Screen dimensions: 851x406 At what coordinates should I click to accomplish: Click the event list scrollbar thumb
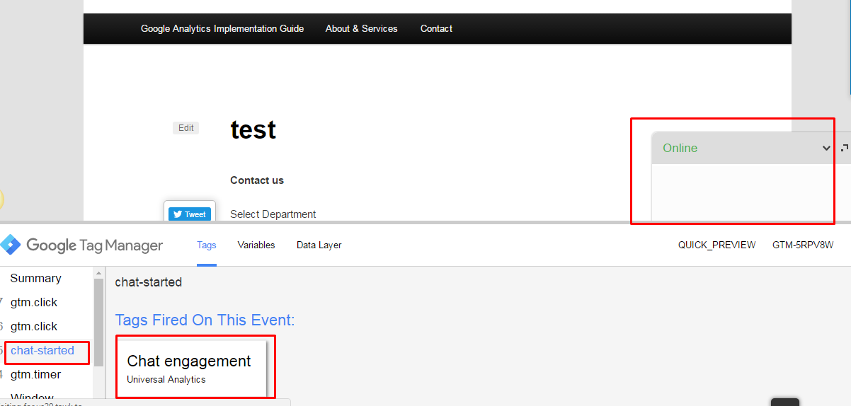point(99,322)
